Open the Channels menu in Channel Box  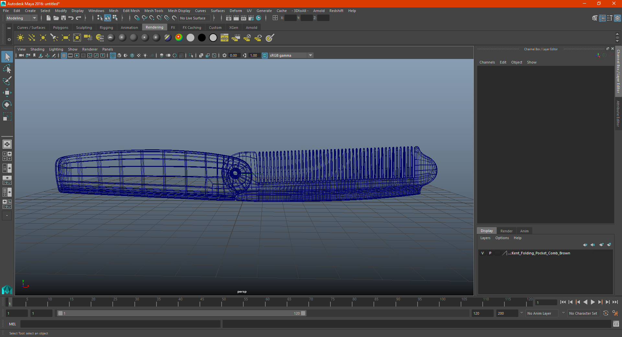coord(487,62)
